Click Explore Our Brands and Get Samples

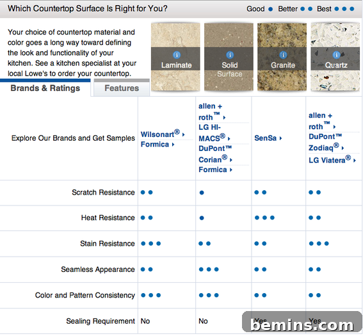[x=73, y=138]
